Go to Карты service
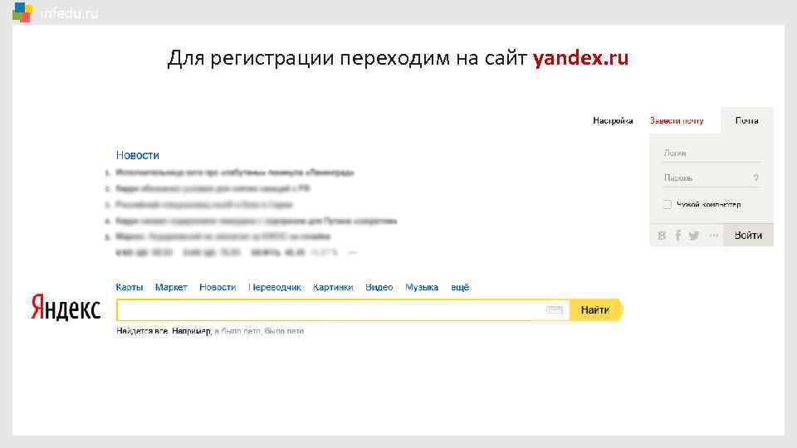This screenshot has height=448, width=797. point(130,287)
